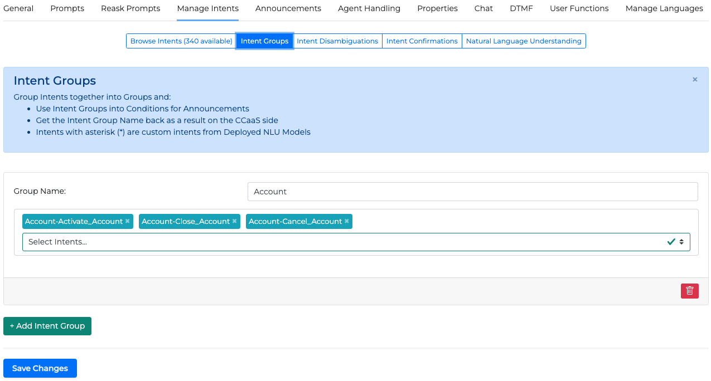
Task: Remove the Account-Cancel_Account intent tag
Action: tap(347, 221)
